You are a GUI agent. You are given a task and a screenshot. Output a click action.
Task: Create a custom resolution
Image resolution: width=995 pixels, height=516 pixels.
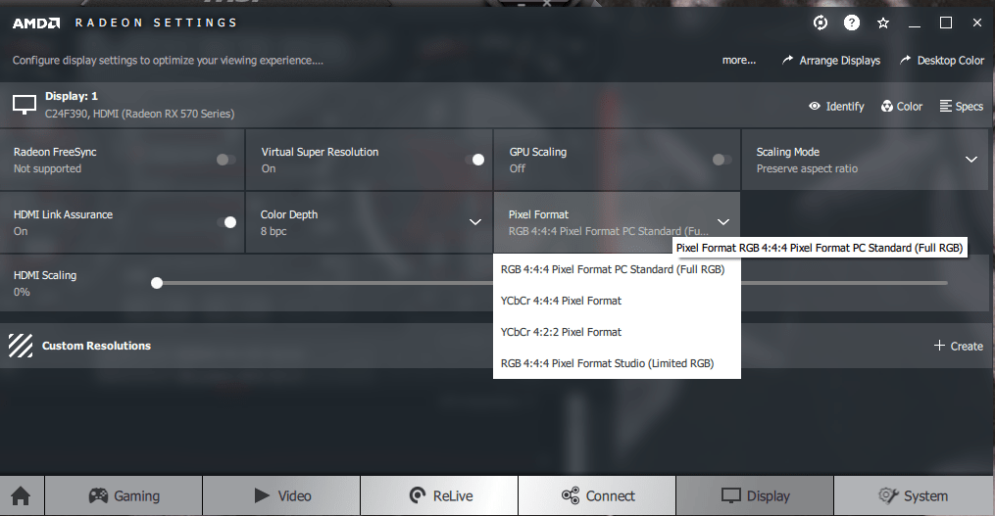[x=958, y=346]
